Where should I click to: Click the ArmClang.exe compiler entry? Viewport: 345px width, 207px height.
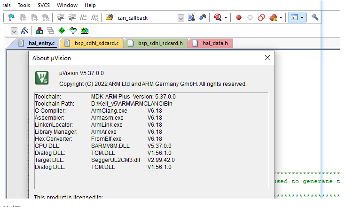[x=109, y=111]
